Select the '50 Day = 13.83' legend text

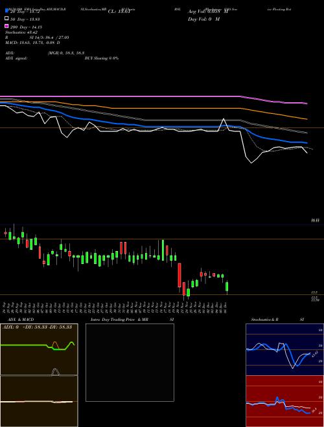click(25, 19)
